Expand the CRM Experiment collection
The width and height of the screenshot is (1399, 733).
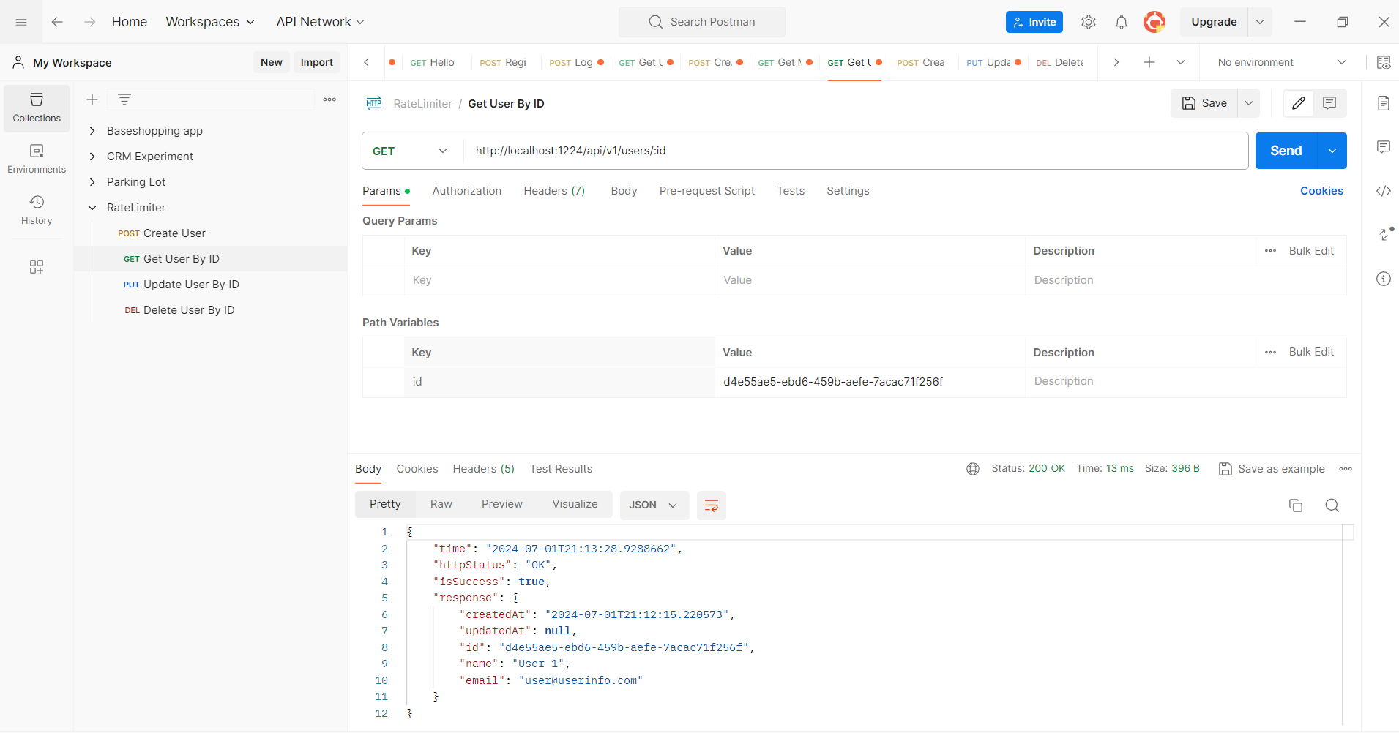click(92, 157)
